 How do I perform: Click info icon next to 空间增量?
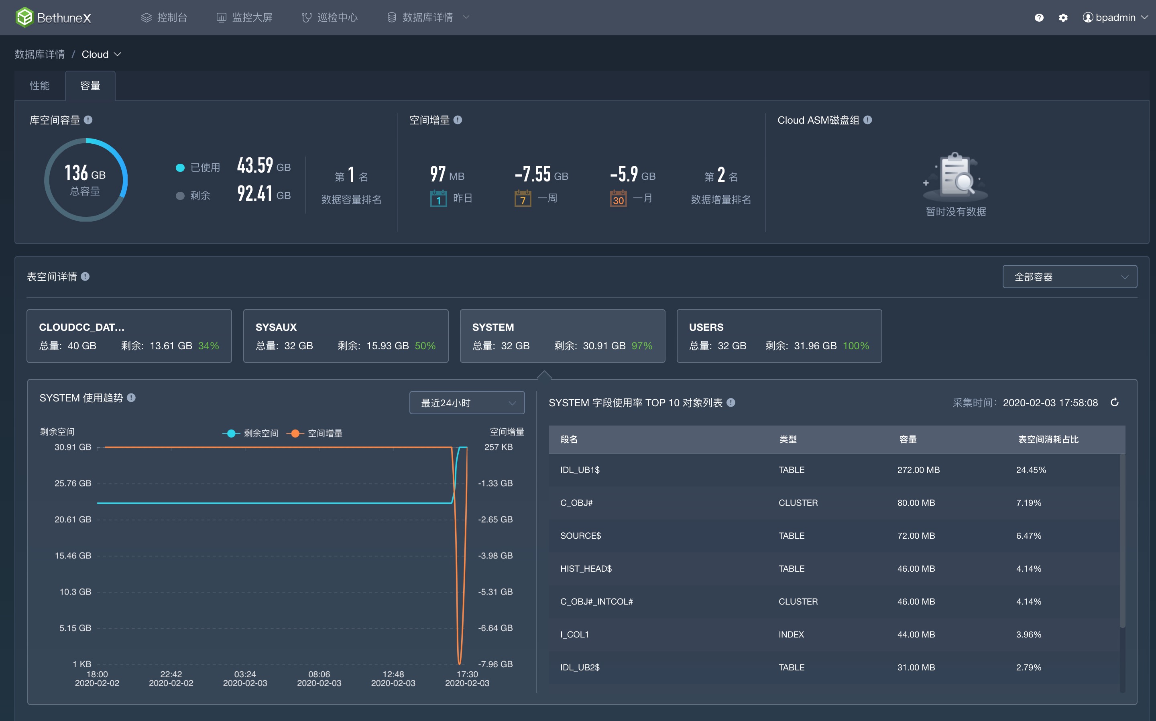(458, 120)
